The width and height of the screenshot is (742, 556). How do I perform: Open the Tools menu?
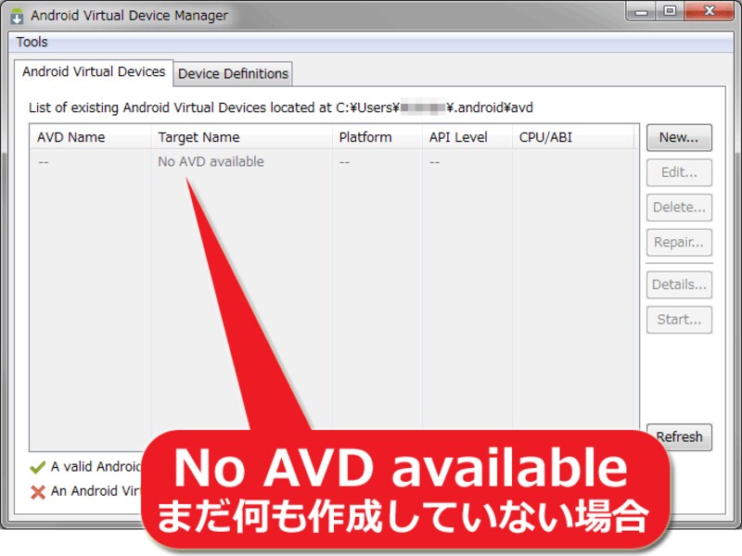pos(32,42)
